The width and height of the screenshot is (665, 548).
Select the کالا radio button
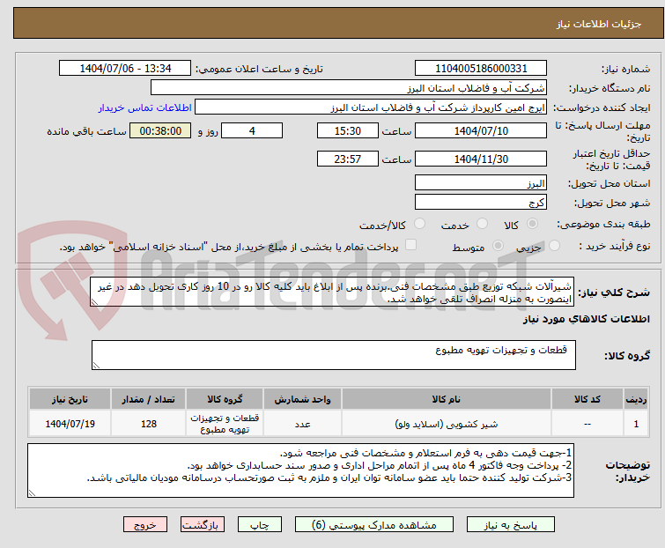point(532,224)
